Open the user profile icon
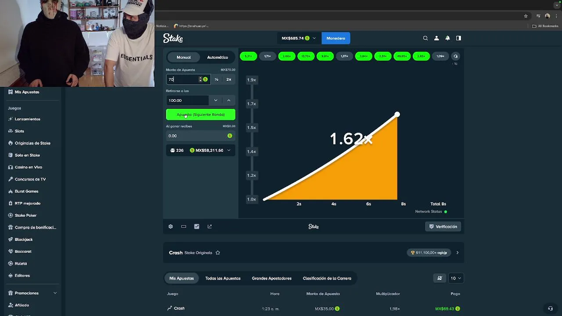The image size is (562, 316). point(436,38)
